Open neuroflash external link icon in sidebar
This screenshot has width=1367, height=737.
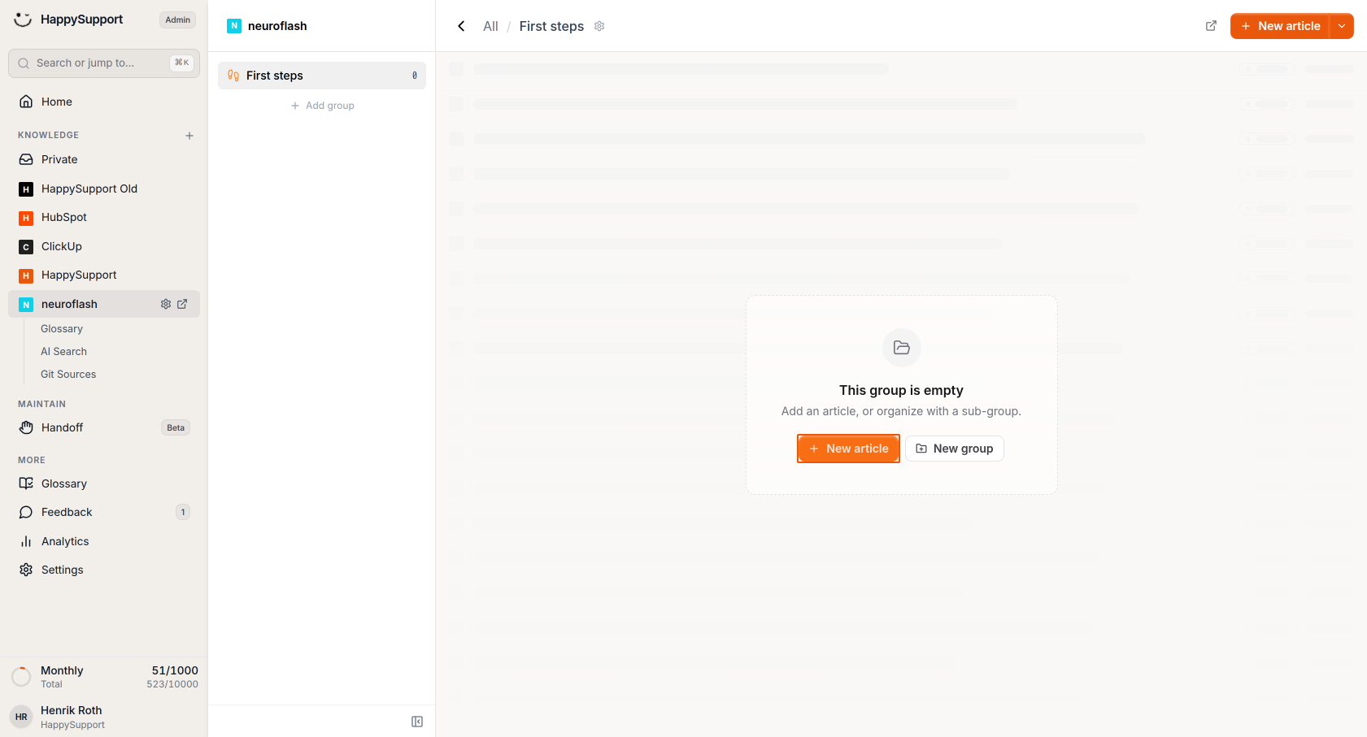(182, 304)
